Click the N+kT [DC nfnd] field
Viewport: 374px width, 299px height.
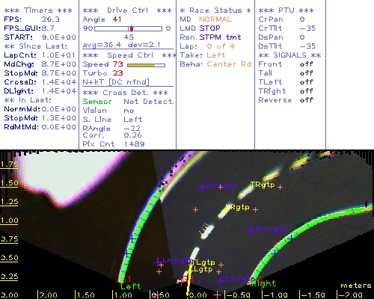(116, 82)
